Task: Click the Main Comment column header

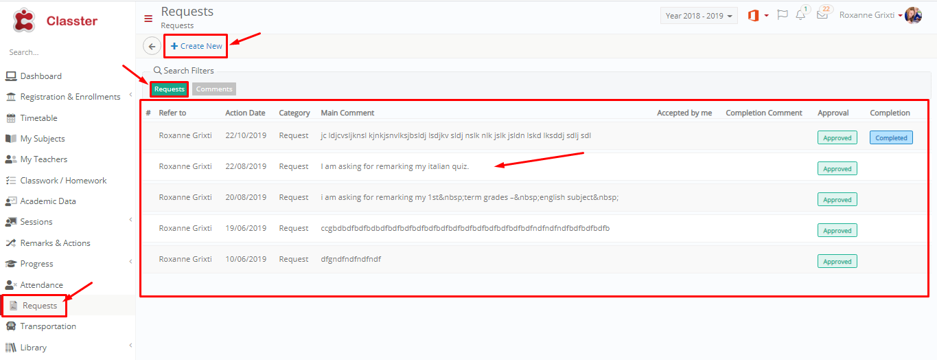Action: pos(347,113)
